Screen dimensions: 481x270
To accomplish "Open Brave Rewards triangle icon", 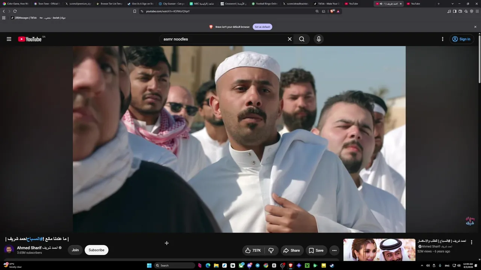I will [x=338, y=11].
